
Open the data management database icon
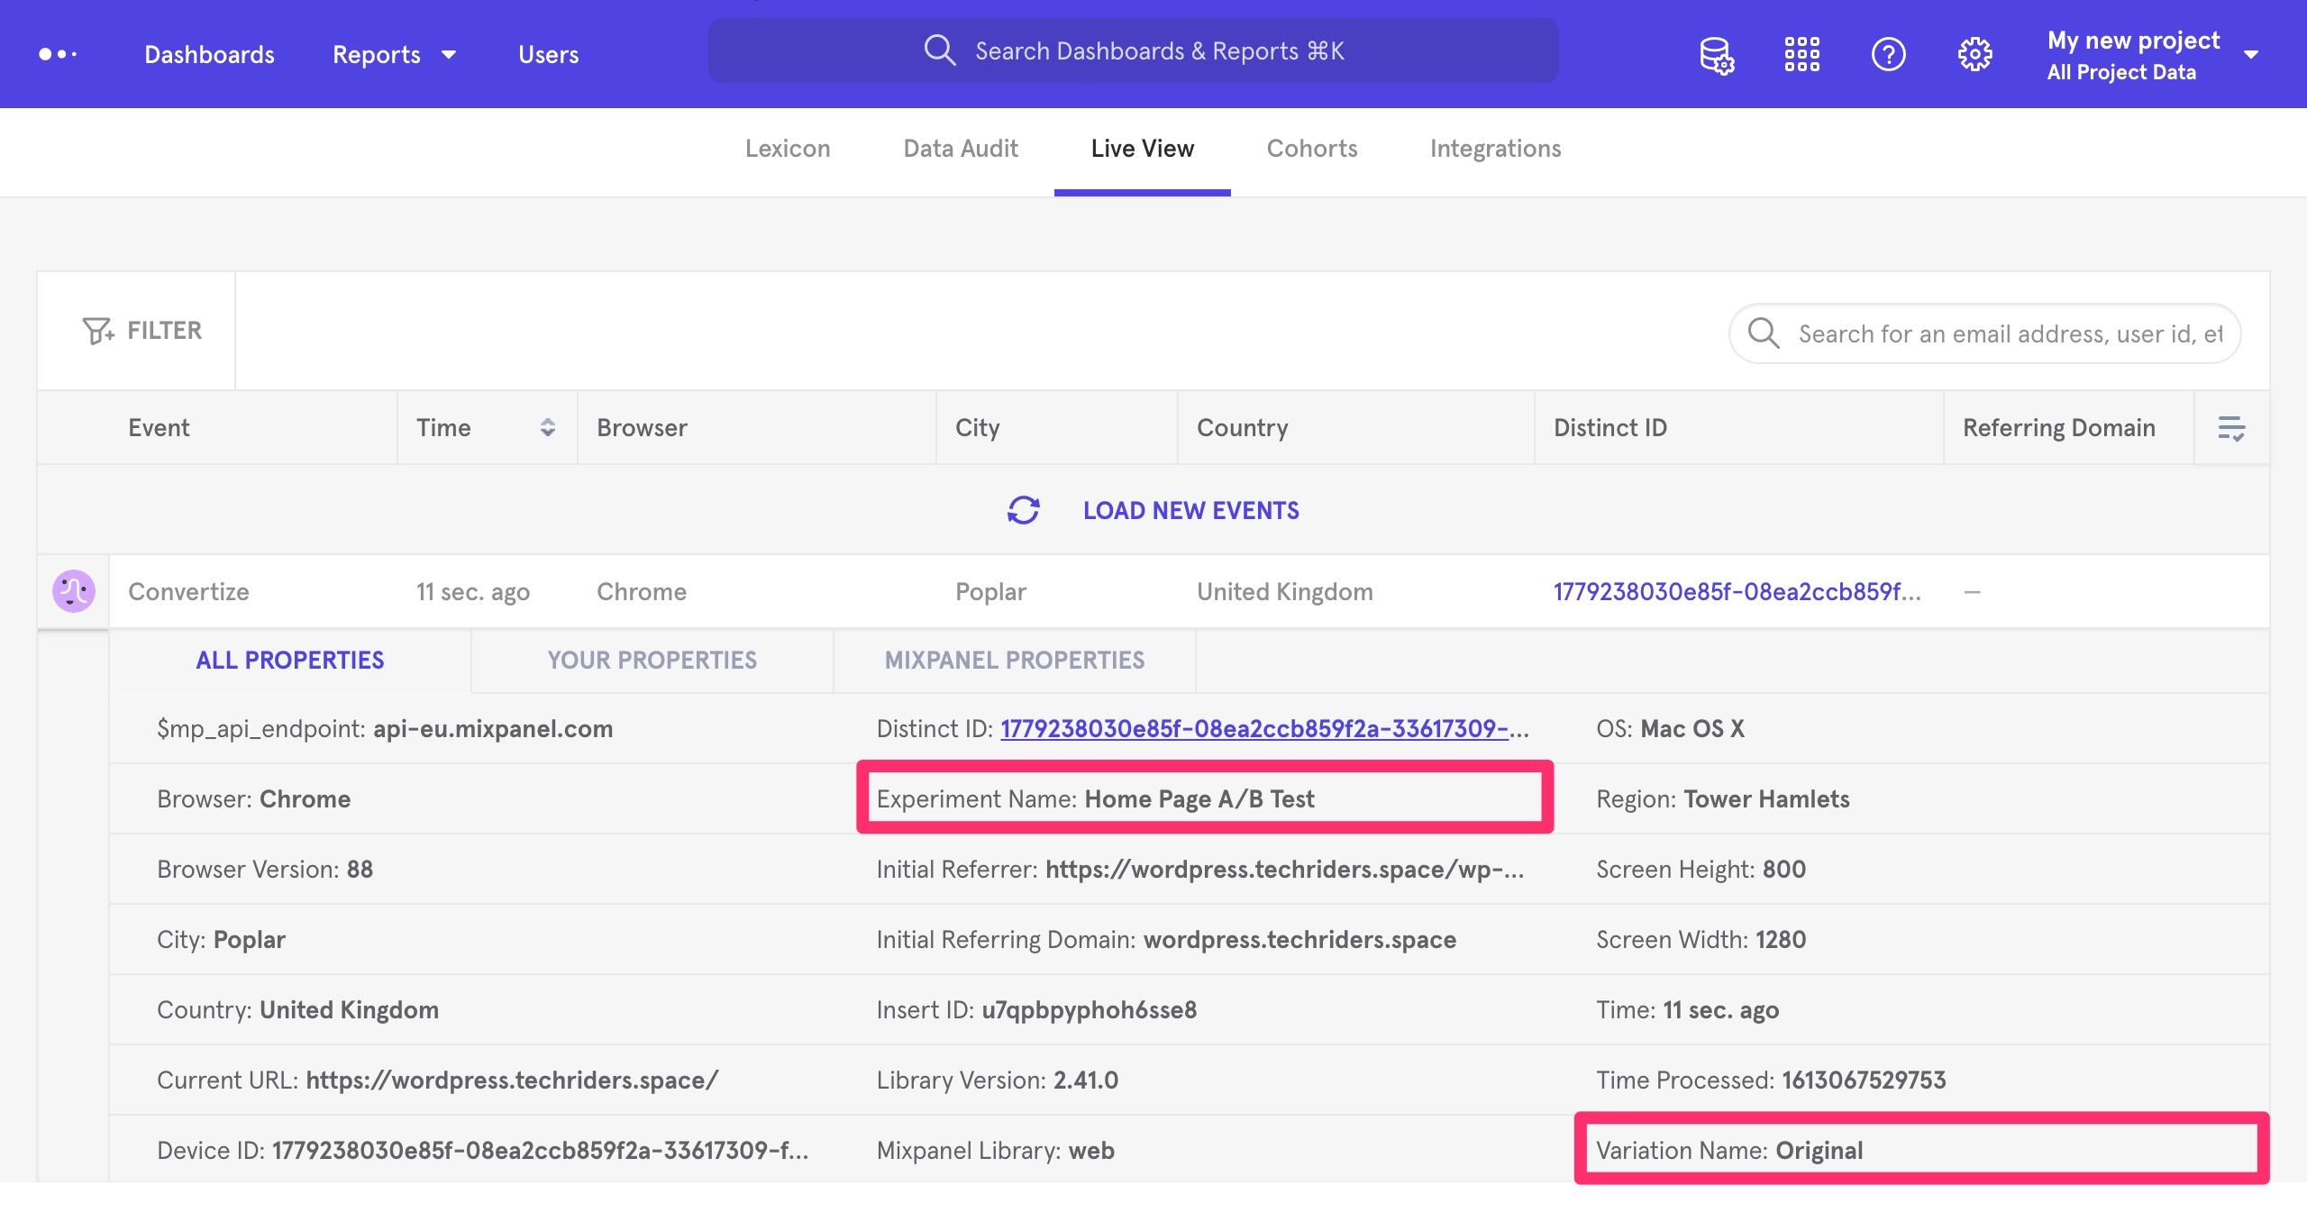click(1717, 55)
